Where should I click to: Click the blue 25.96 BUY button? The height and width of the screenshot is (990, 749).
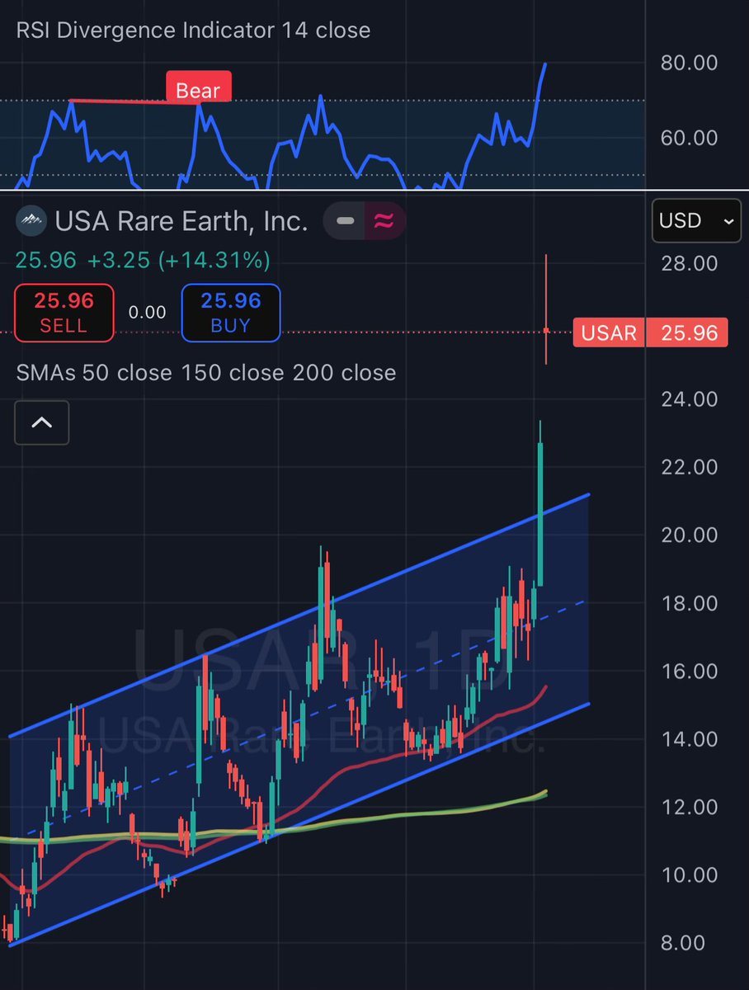pyautogui.click(x=230, y=313)
